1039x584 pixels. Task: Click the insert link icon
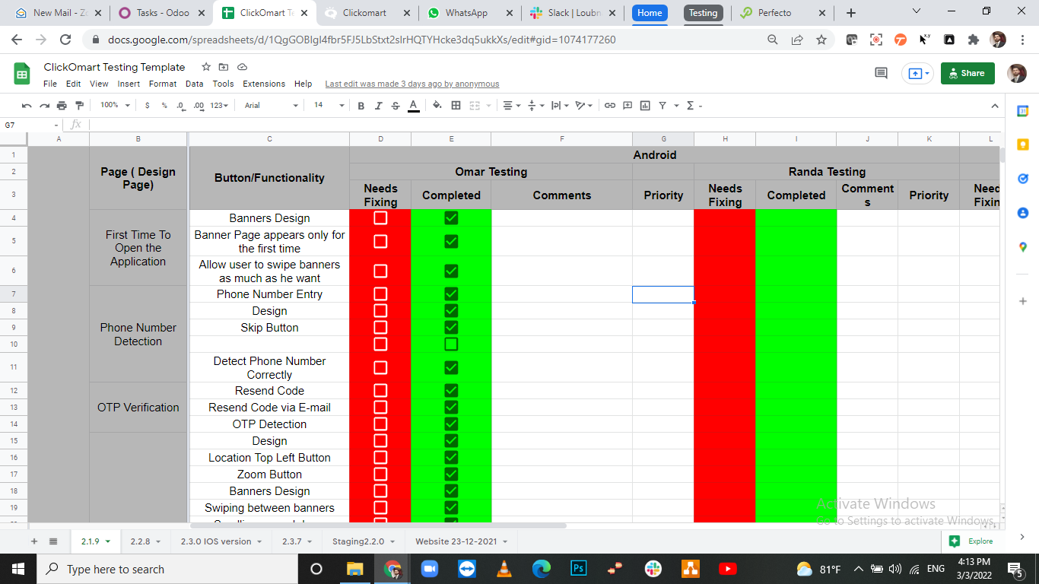[610, 106]
